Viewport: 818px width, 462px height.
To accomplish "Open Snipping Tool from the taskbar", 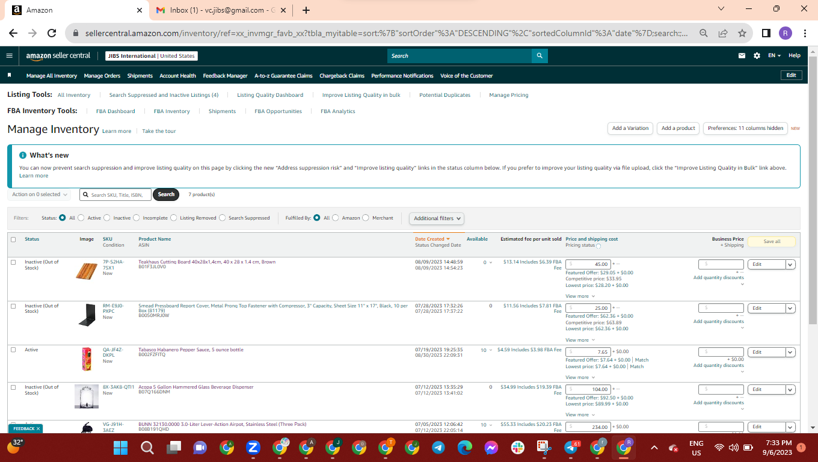I will point(544,448).
